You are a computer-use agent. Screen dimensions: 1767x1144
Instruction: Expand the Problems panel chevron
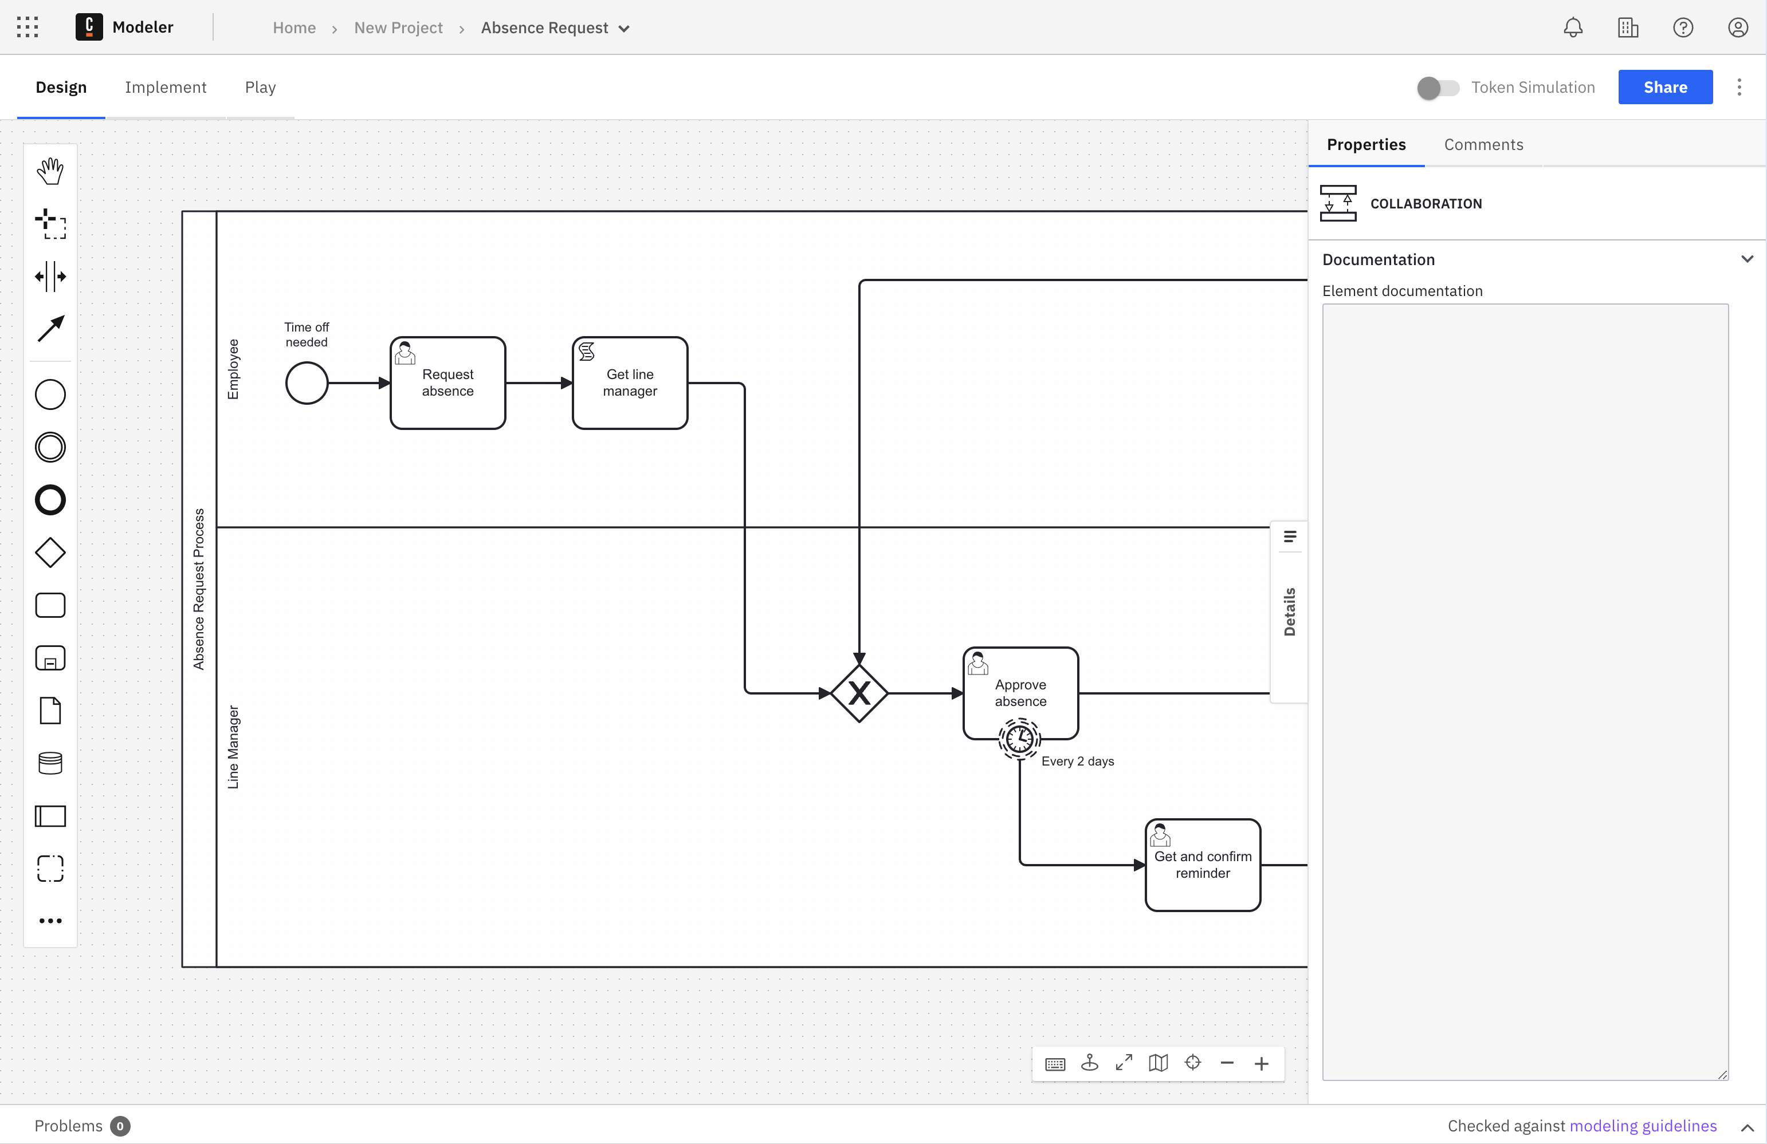[x=1747, y=1126]
